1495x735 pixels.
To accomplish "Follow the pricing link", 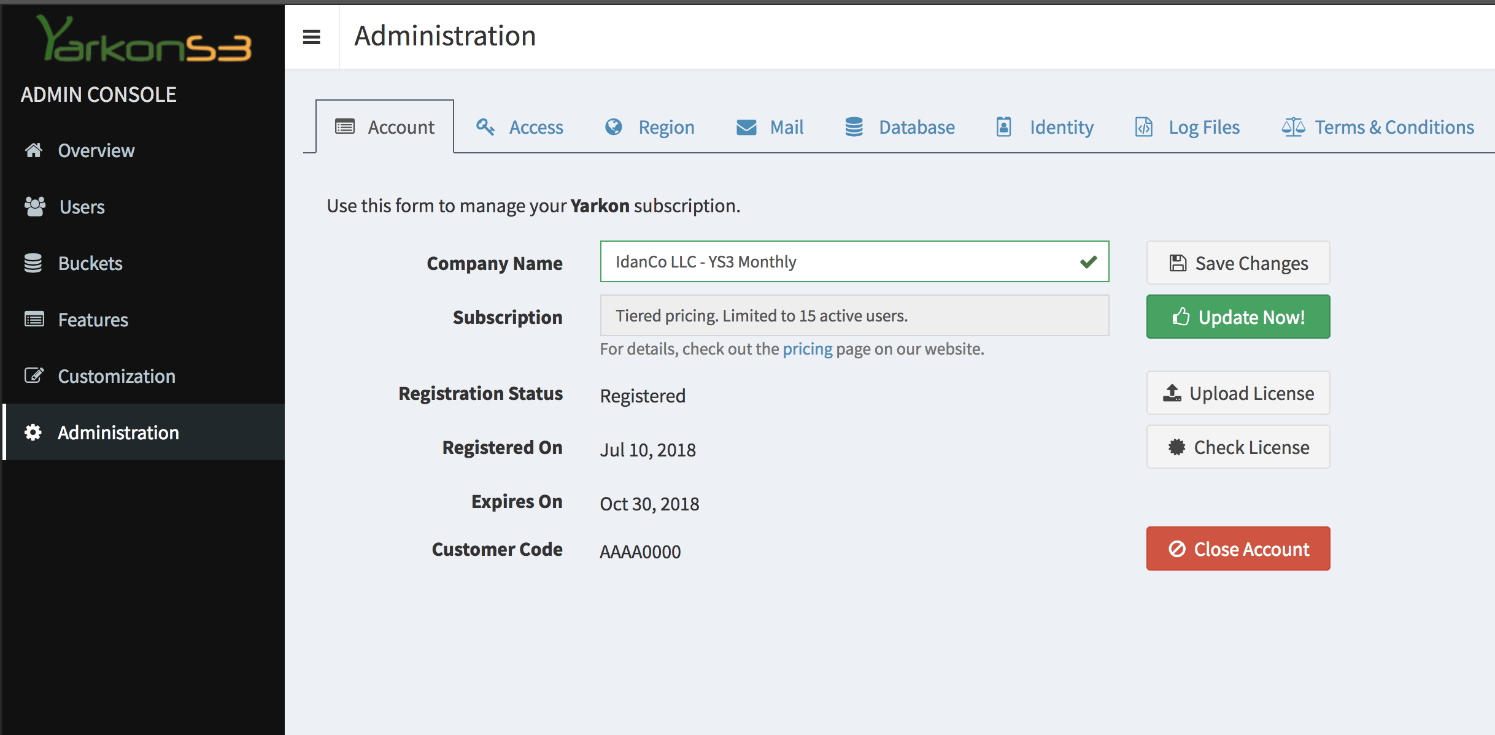I will pos(807,349).
